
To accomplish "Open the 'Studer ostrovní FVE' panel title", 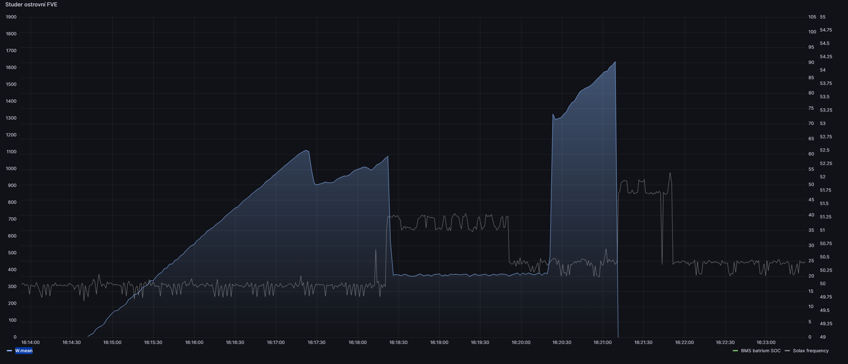I will point(31,4).
